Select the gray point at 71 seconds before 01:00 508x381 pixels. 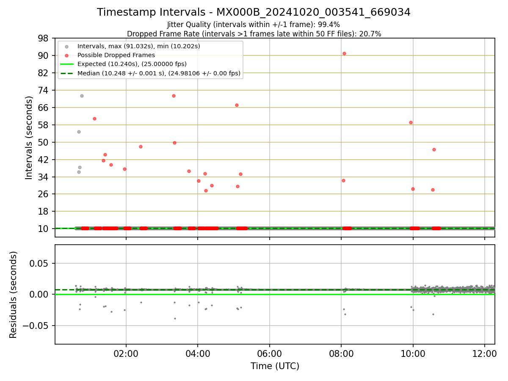pyautogui.click(x=82, y=96)
